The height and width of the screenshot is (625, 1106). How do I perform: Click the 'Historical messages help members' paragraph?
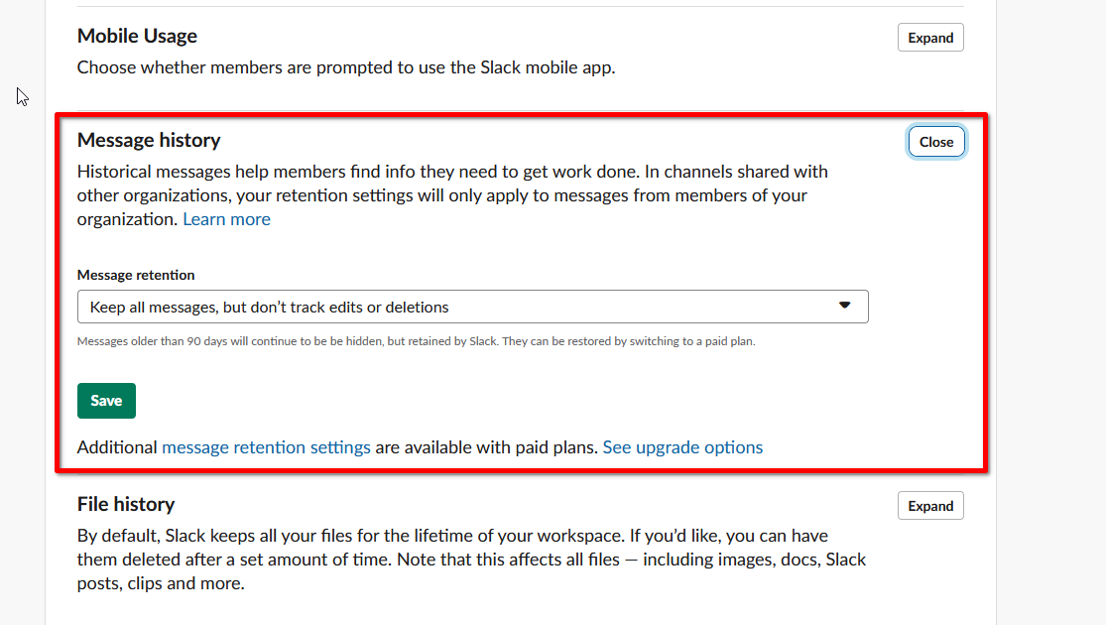coord(453,195)
